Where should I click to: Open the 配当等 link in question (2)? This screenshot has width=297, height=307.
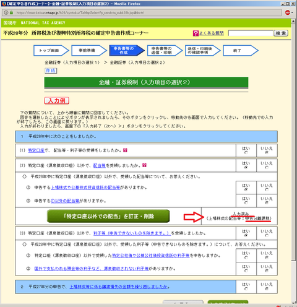(100, 165)
